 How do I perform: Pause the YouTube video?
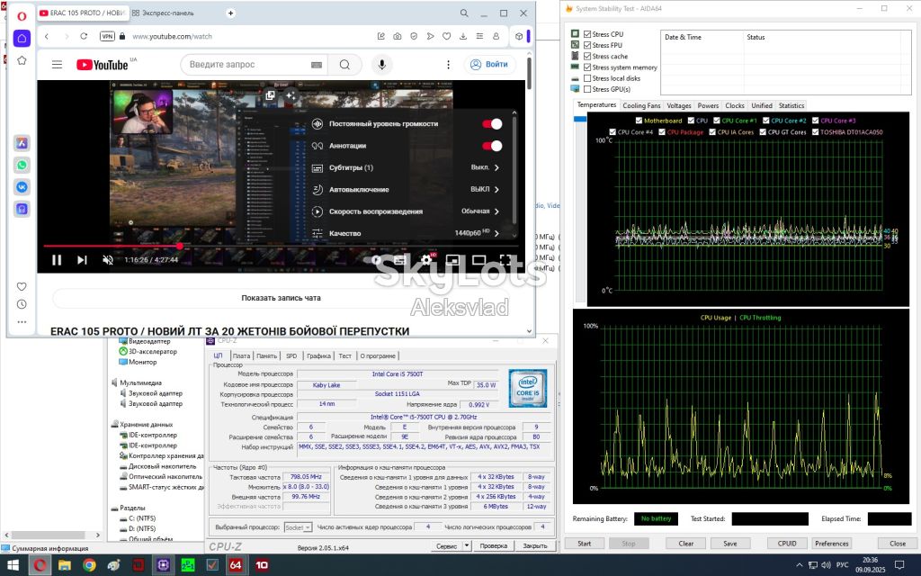tap(57, 260)
